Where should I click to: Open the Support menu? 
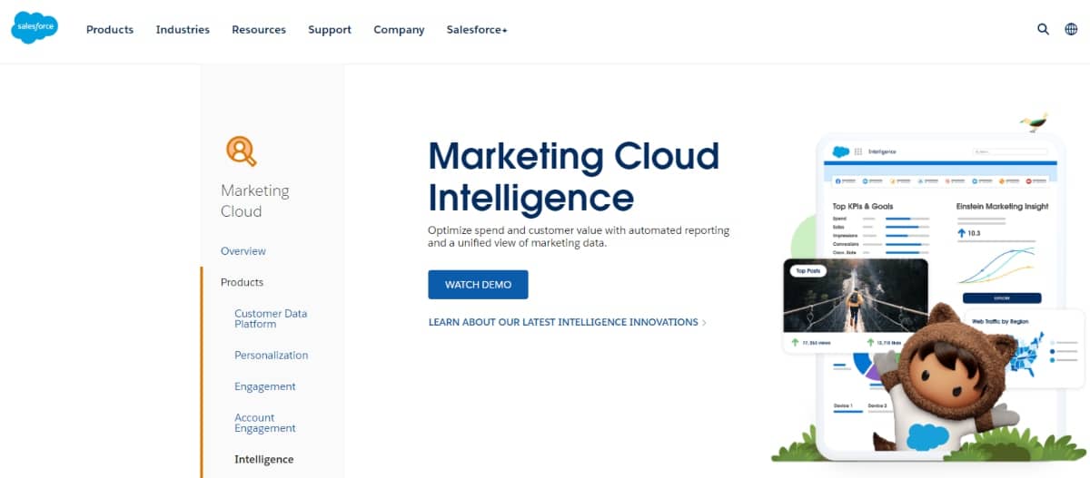330,30
